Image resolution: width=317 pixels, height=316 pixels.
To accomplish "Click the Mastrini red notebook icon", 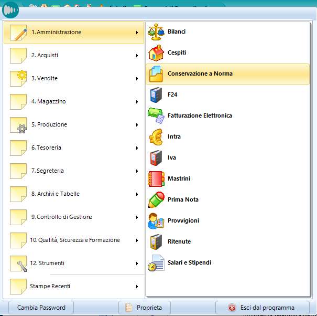I will 156,179.
